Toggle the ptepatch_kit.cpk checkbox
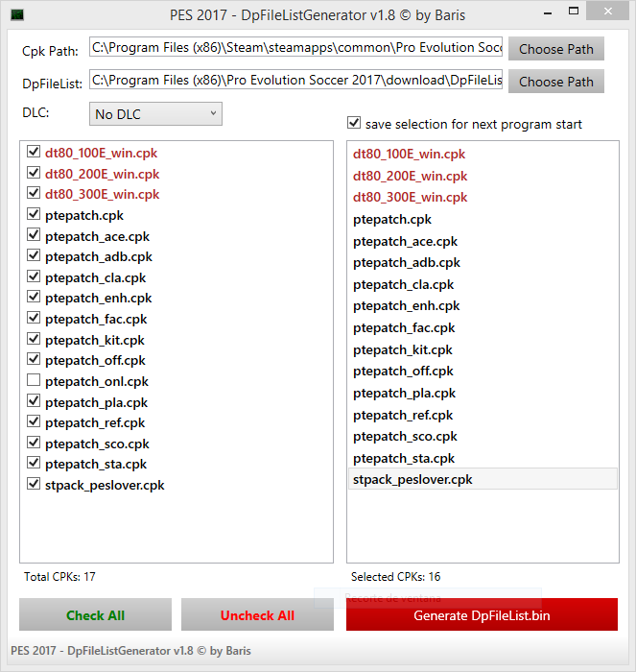 (34, 339)
